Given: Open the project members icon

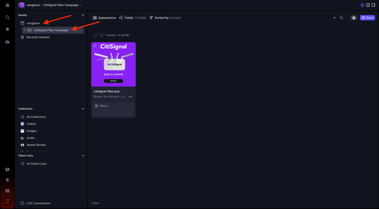Looking at the screenshot, I should [354, 18].
